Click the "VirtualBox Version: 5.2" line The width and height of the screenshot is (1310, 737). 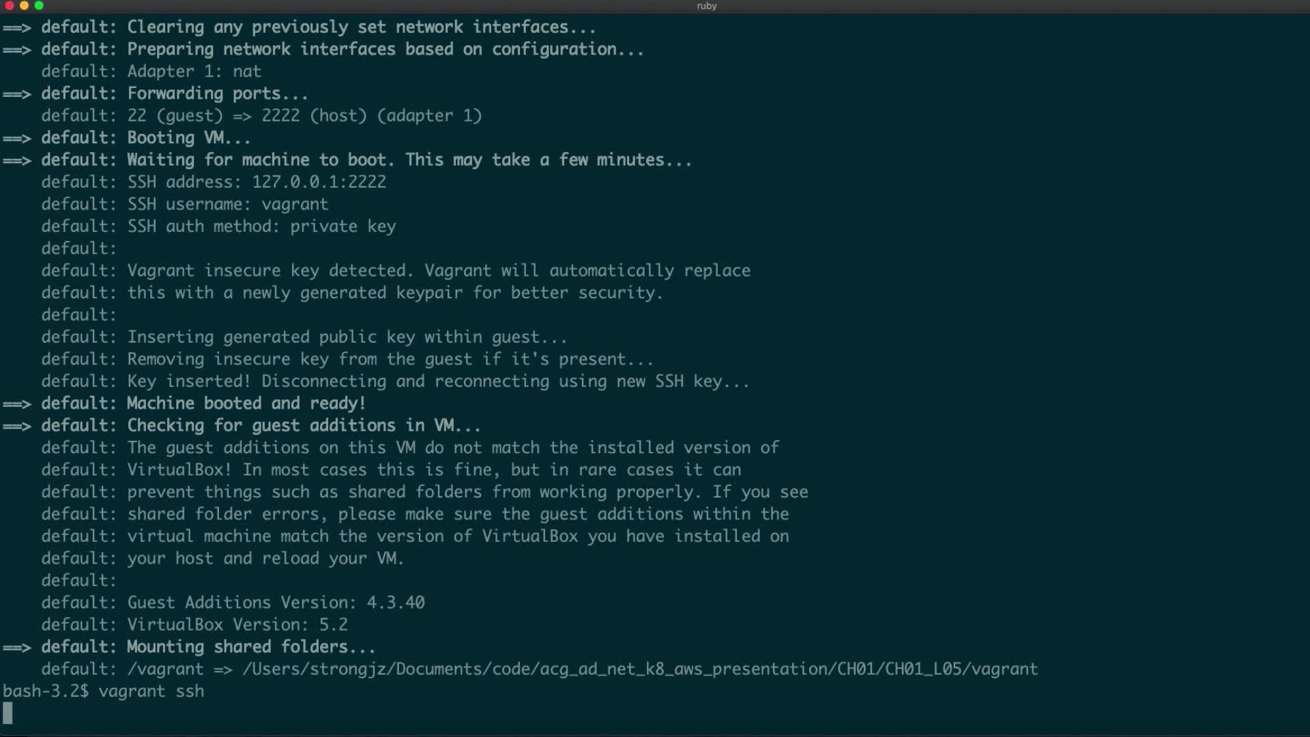coord(237,625)
